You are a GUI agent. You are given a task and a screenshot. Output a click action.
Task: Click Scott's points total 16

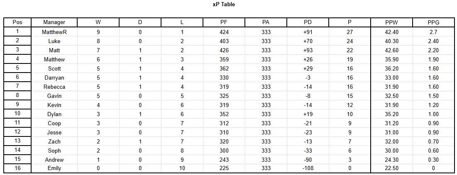350,69
